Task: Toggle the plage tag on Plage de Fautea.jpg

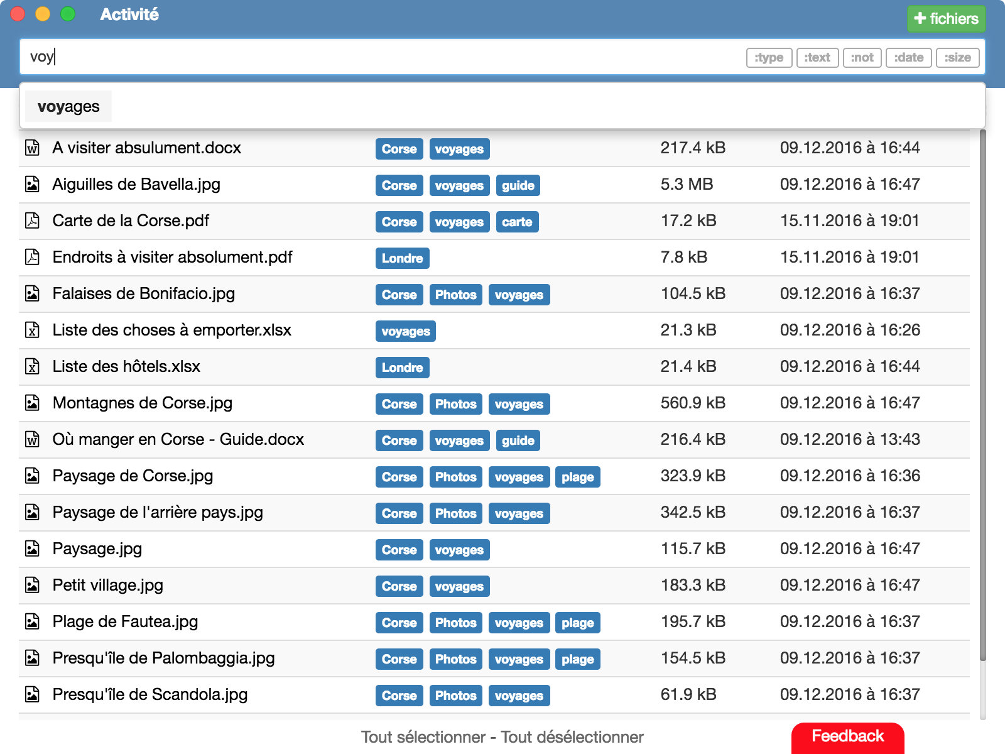Action: pos(577,623)
